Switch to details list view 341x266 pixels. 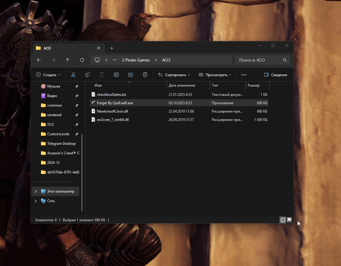point(283,220)
